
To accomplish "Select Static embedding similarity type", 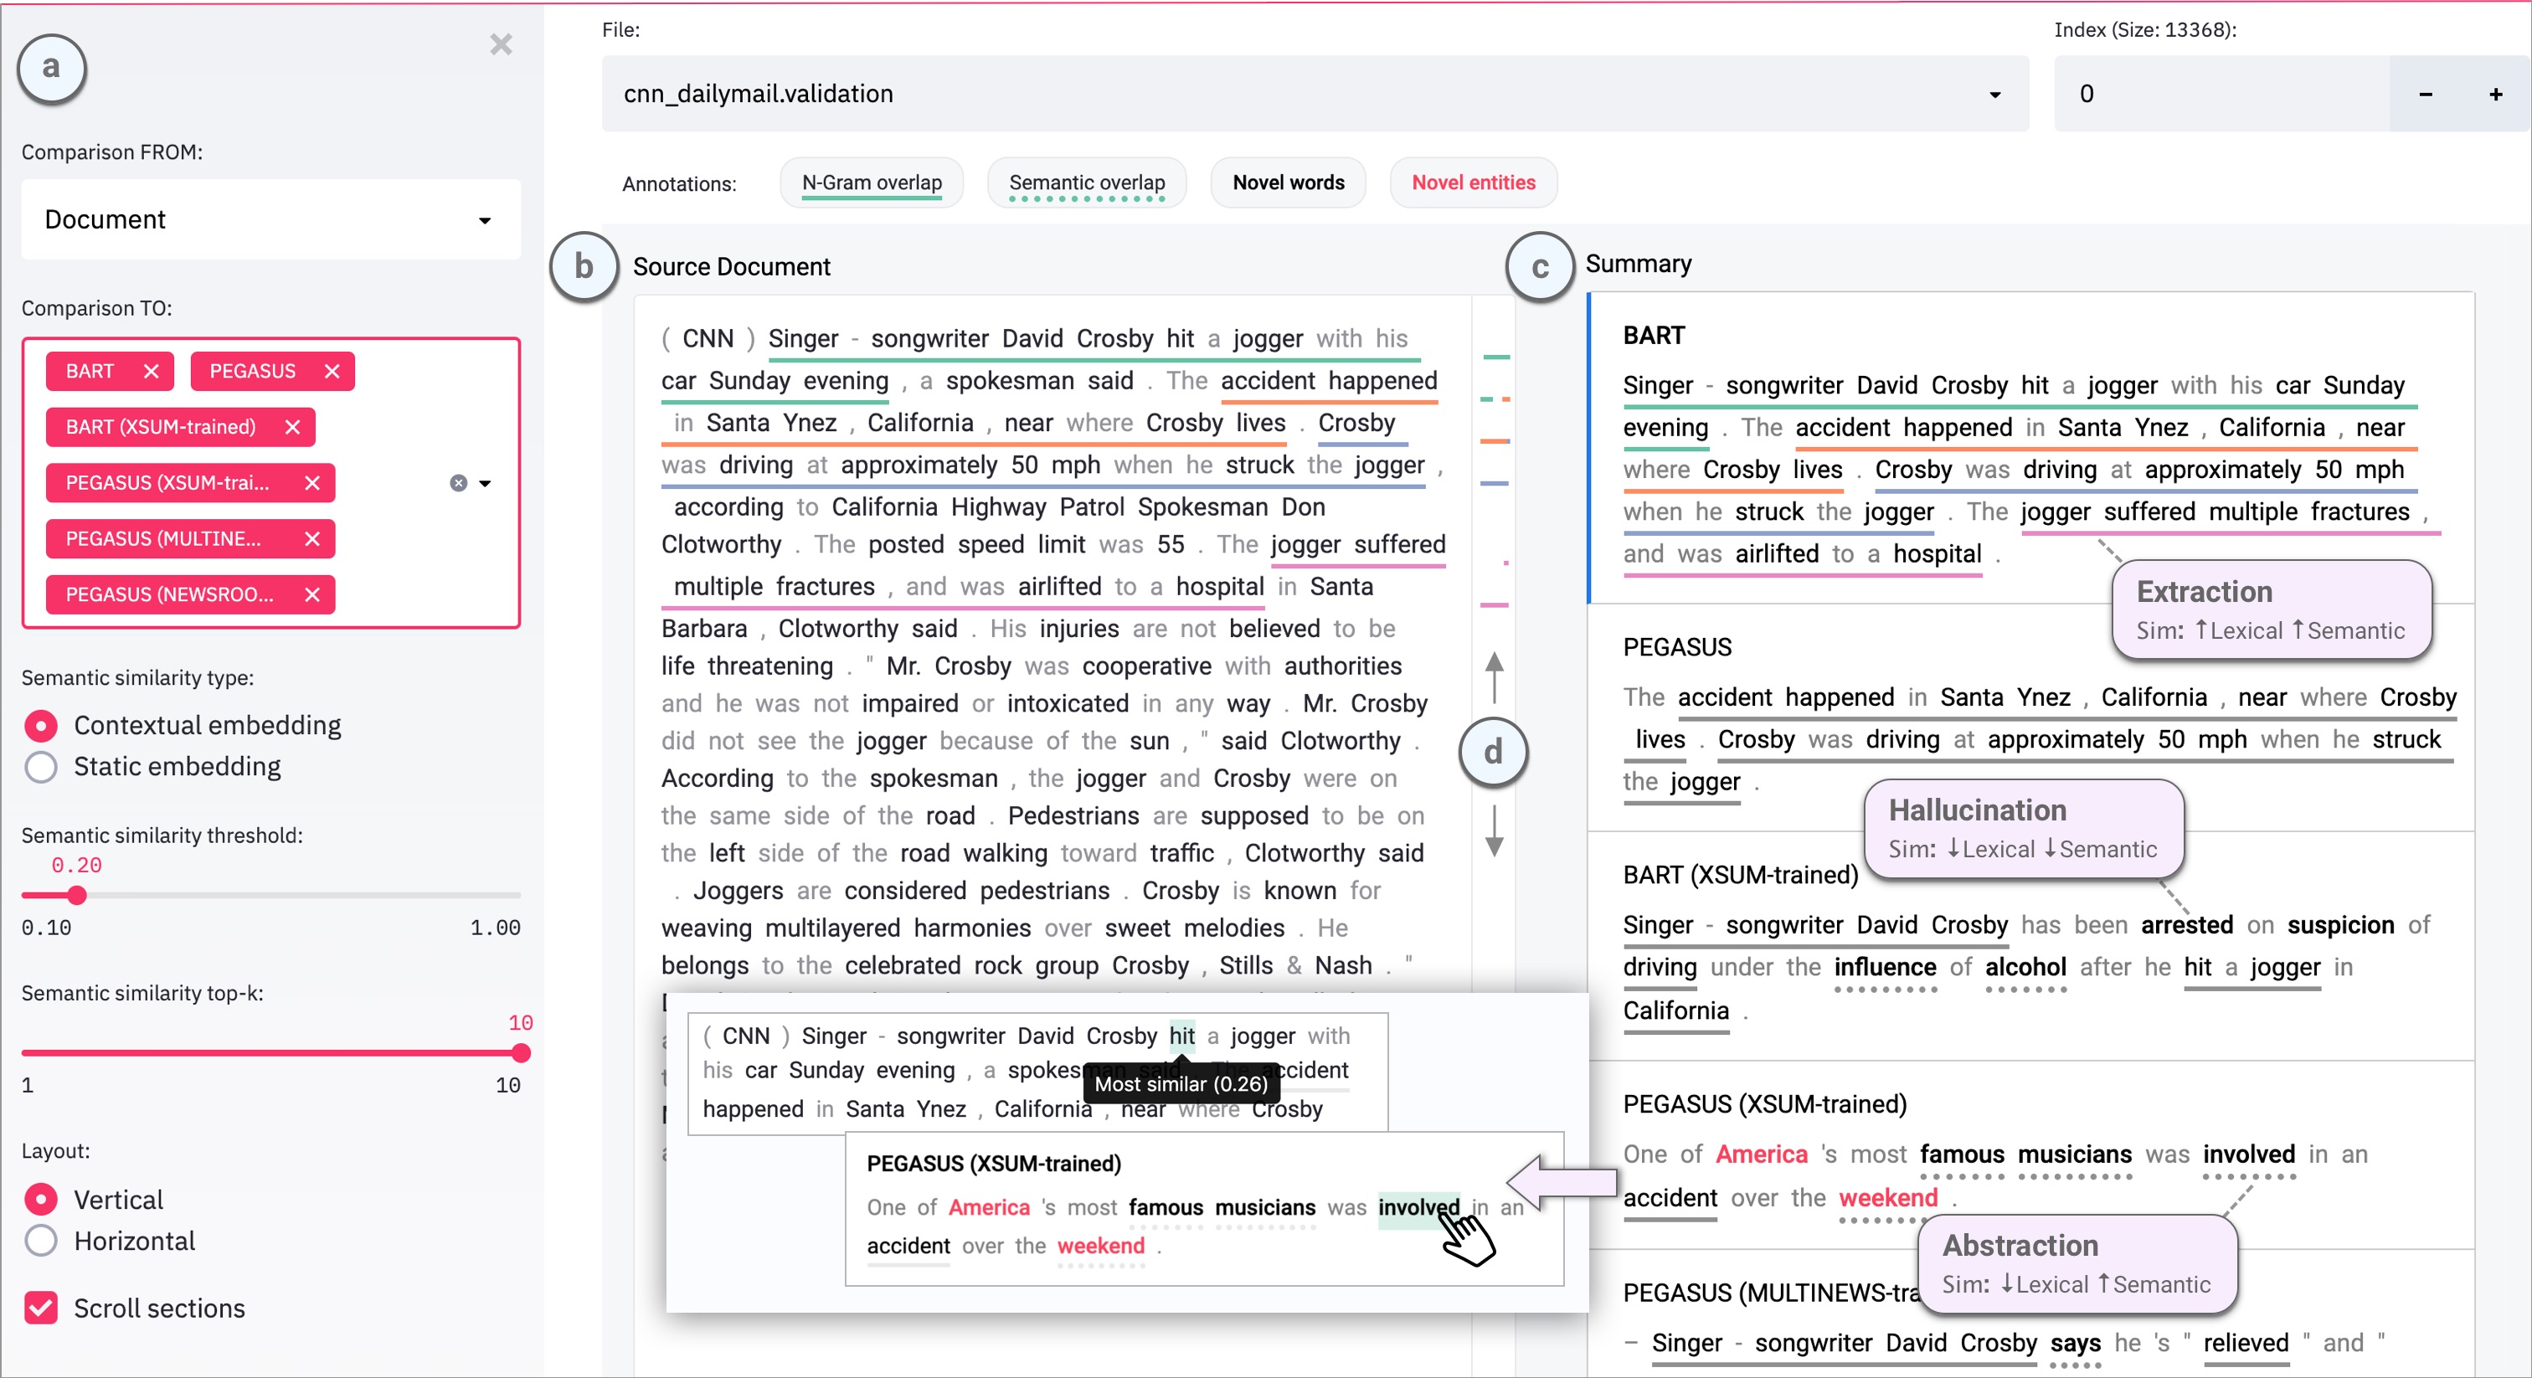I will pos(41,768).
